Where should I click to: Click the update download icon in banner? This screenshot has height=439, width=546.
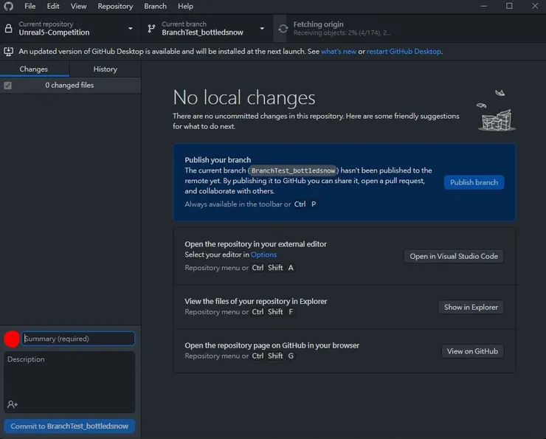pos(9,52)
